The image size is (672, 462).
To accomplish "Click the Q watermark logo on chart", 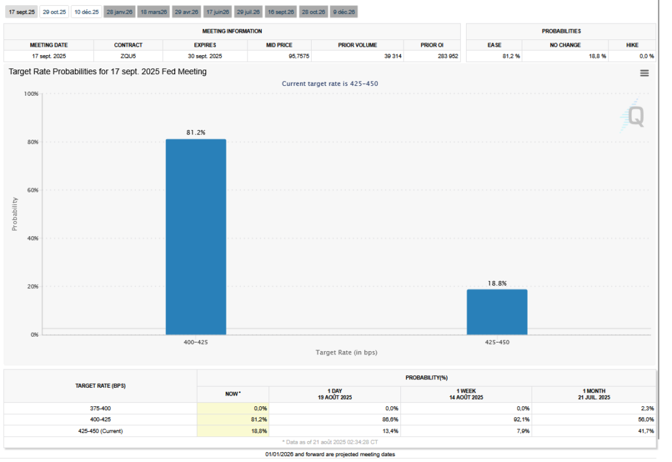I will [x=635, y=117].
